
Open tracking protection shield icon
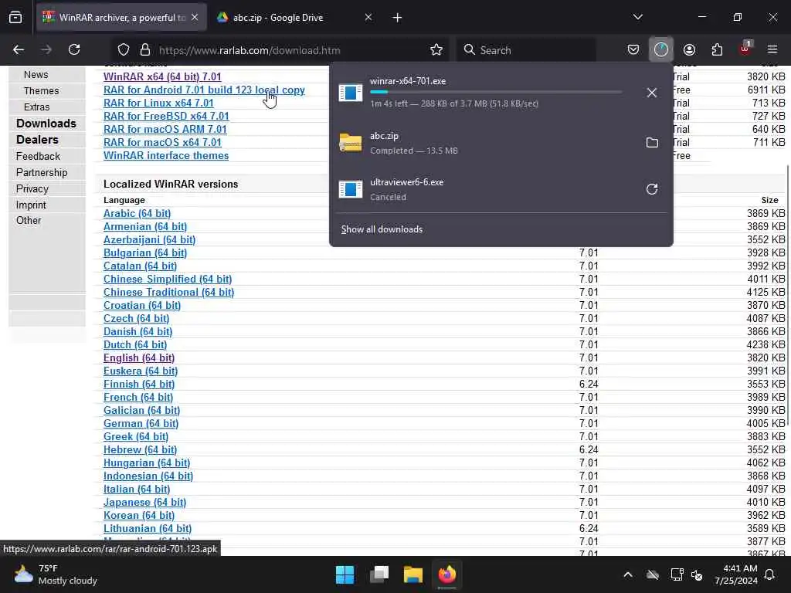click(x=124, y=50)
